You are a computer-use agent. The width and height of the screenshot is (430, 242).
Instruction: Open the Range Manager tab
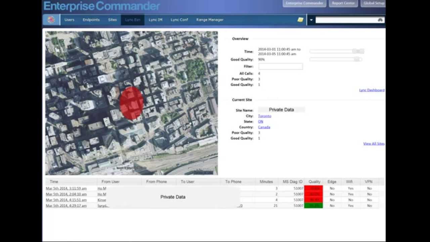tap(210, 20)
